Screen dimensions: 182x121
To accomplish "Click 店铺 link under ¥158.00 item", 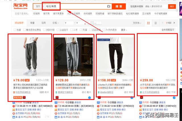I will tap(114, 110).
